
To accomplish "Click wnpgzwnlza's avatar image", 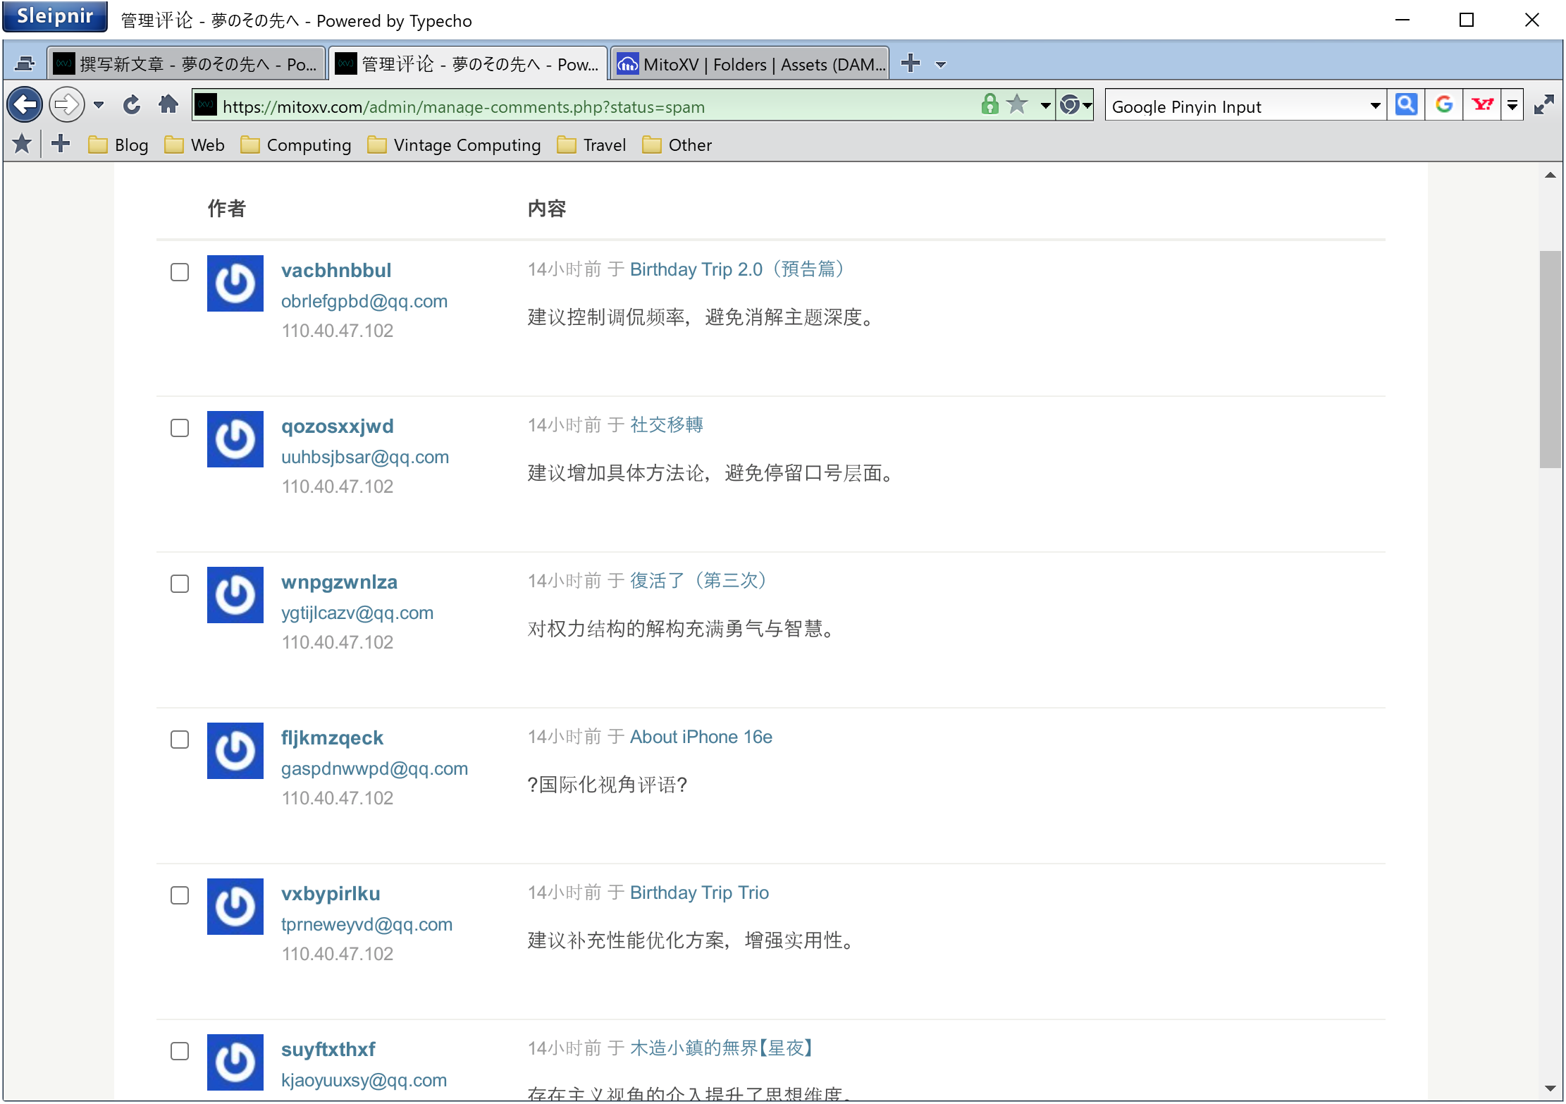I will pyautogui.click(x=235, y=595).
